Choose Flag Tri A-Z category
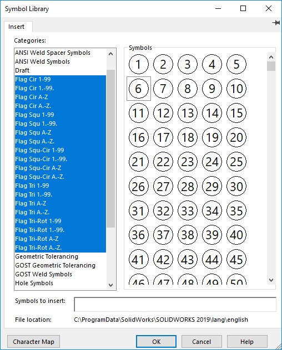282x350 pixels. pyautogui.click(x=61, y=203)
